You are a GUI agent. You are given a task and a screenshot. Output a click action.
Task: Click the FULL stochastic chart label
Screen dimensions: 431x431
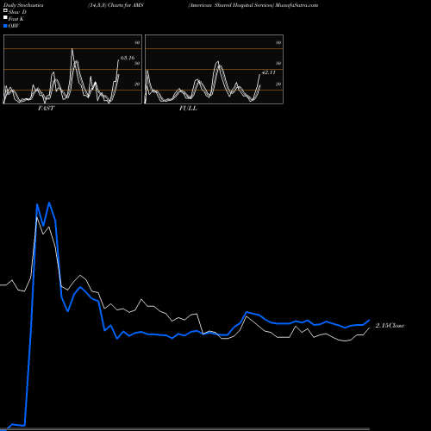(188, 109)
